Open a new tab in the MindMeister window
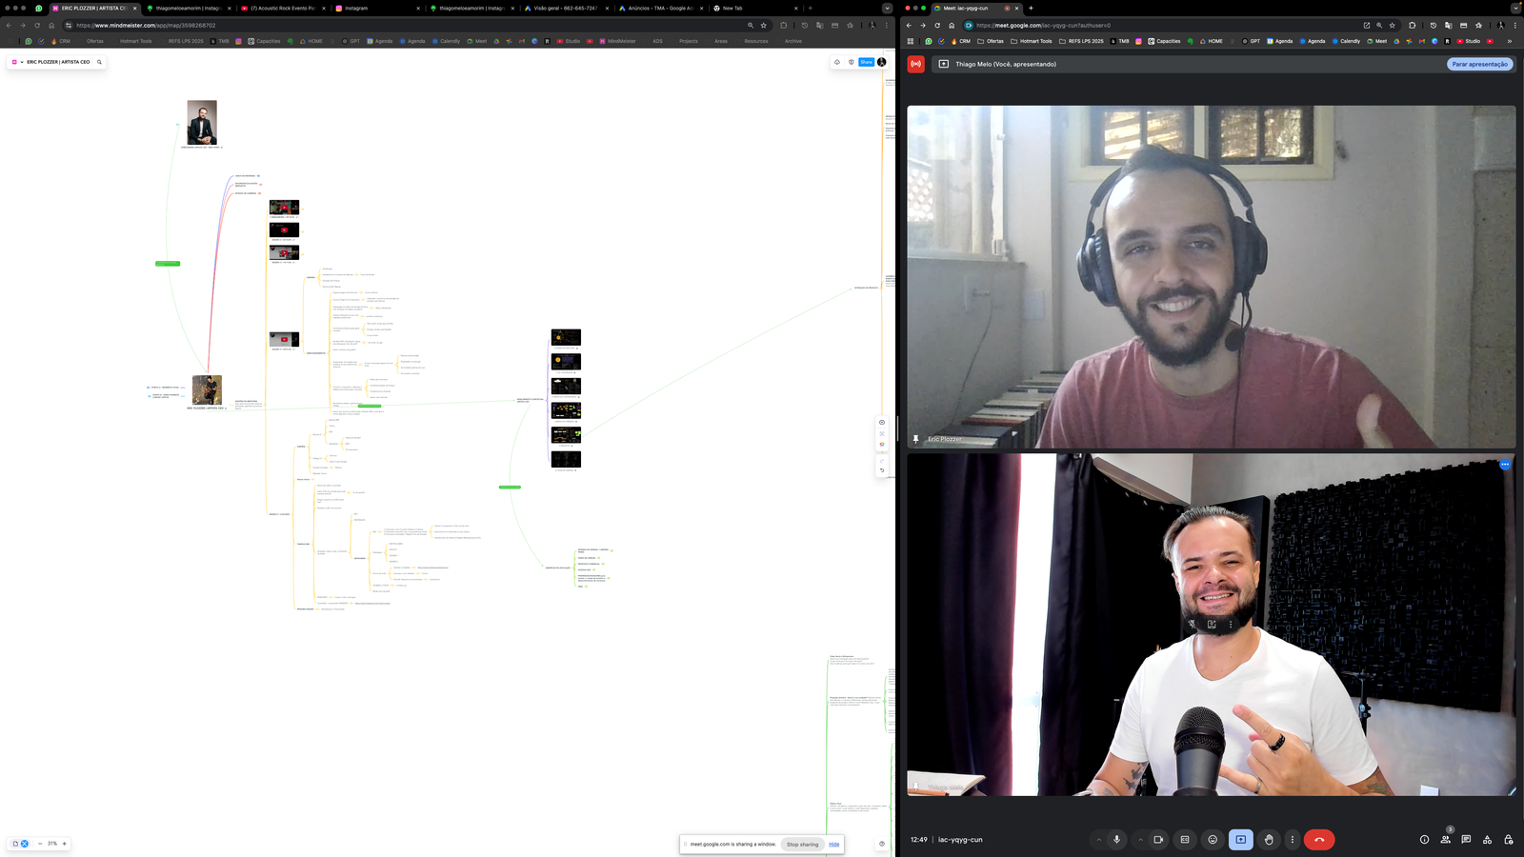 810,8
